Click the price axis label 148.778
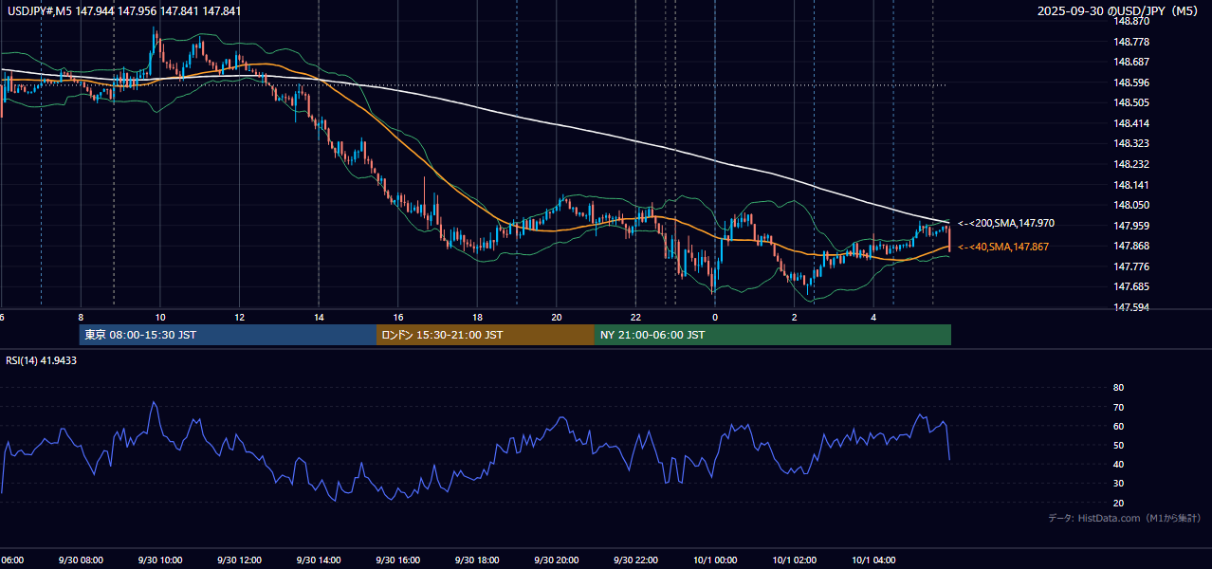Image resolution: width=1212 pixels, height=569 pixels. [x=1132, y=42]
